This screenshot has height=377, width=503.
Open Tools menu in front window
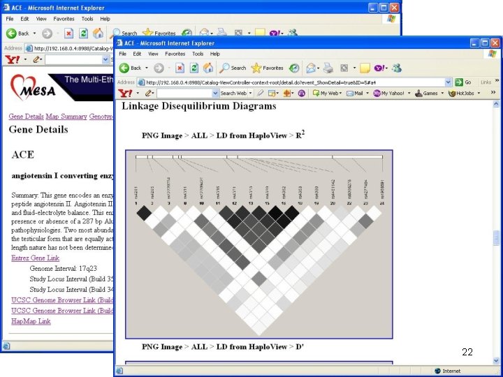pos(198,54)
